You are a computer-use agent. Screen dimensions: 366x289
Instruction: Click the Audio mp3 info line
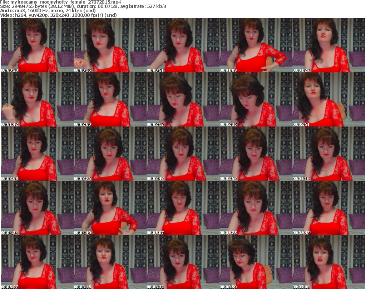point(48,11)
